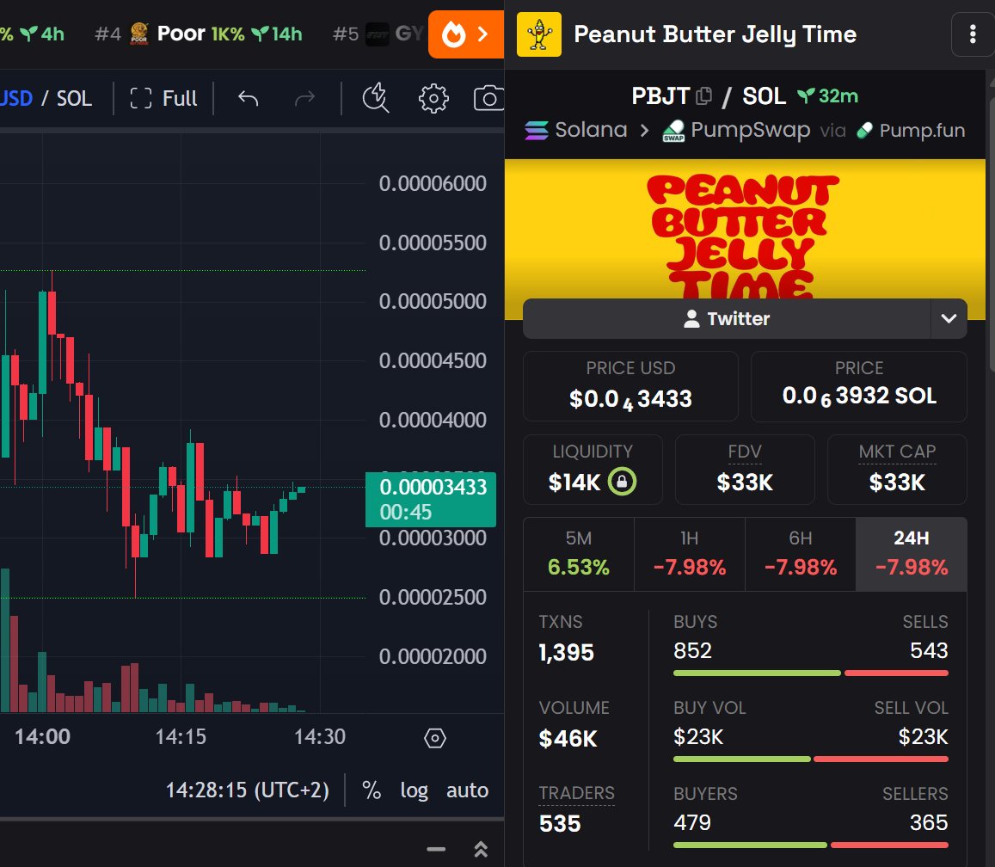This screenshot has width=995, height=867.
Task: Undo the last chart action
Action: [249, 98]
